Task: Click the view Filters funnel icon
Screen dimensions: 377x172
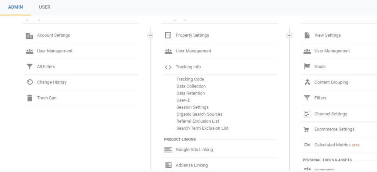Action: click(x=307, y=98)
